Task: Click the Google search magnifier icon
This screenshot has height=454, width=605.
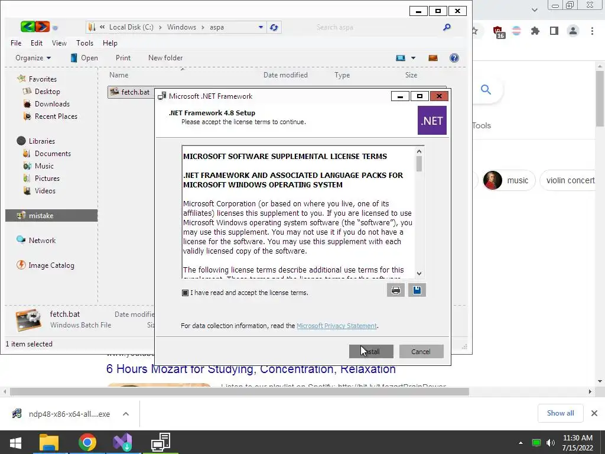Action: (486, 90)
